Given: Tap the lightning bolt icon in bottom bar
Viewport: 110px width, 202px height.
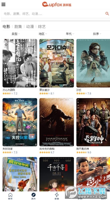Looking at the screenshot, I should [57, 195].
